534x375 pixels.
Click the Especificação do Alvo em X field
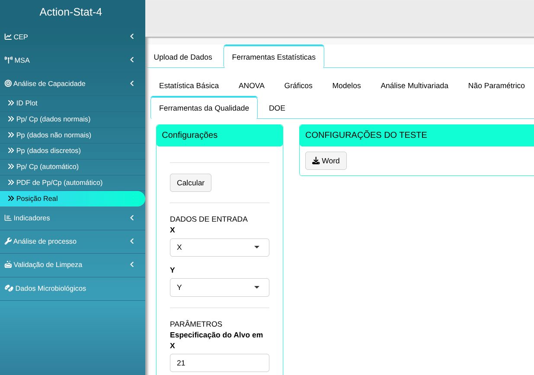(x=219, y=363)
